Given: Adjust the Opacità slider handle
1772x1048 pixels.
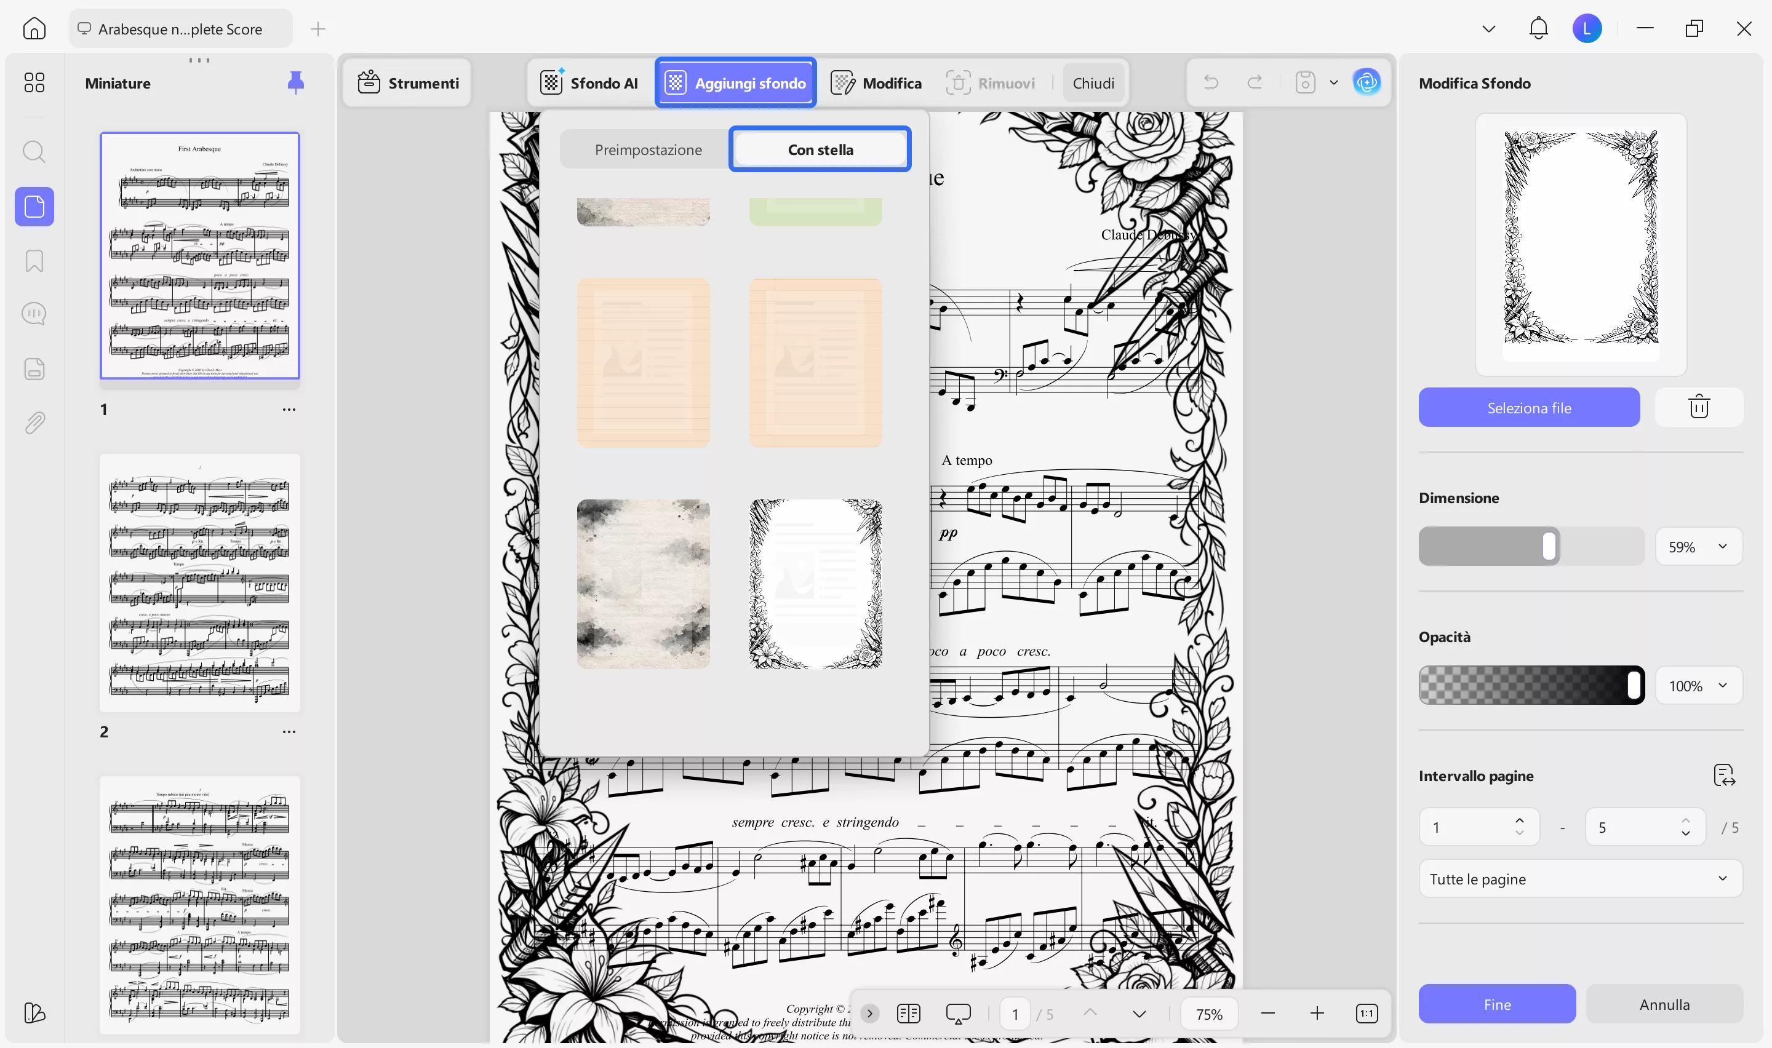Looking at the screenshot, I should 1634,686.
